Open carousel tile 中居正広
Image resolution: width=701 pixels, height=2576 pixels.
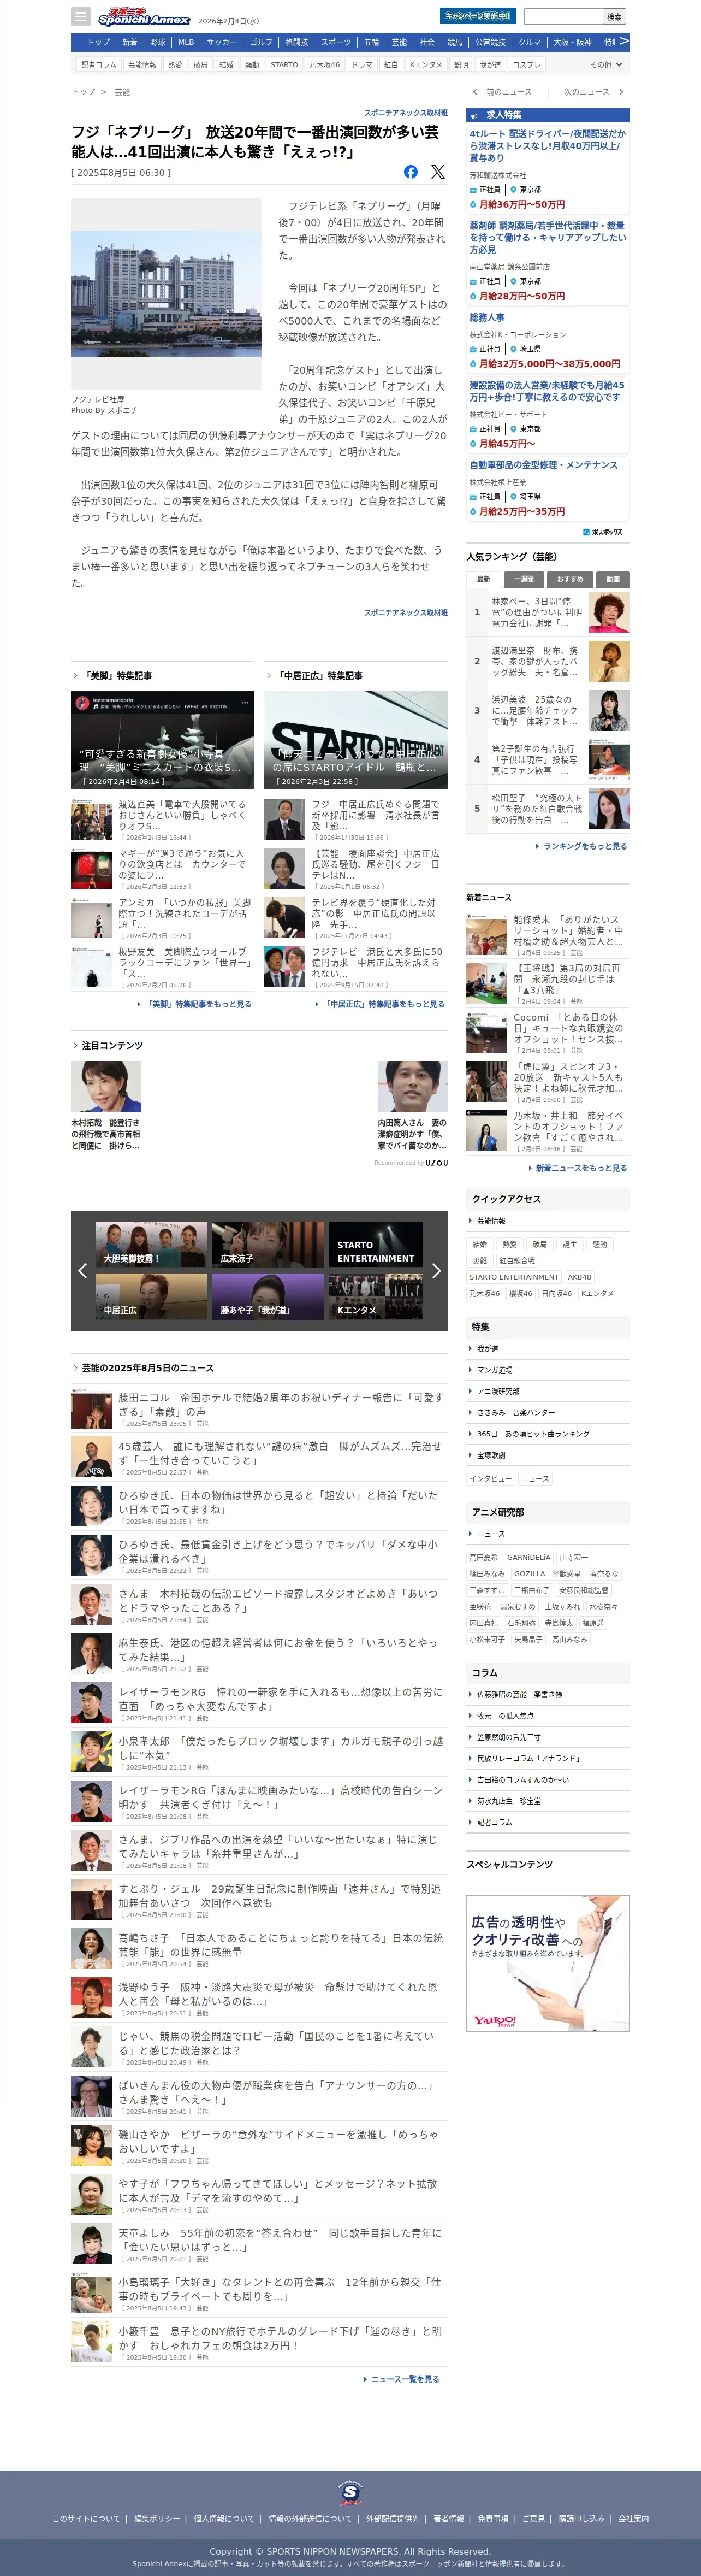tap(151, 1296)
